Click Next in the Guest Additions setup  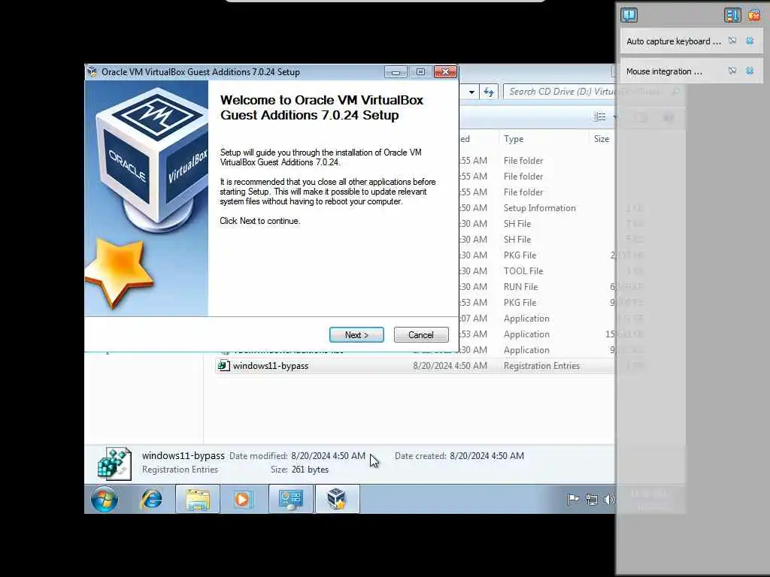click(356, 334)
